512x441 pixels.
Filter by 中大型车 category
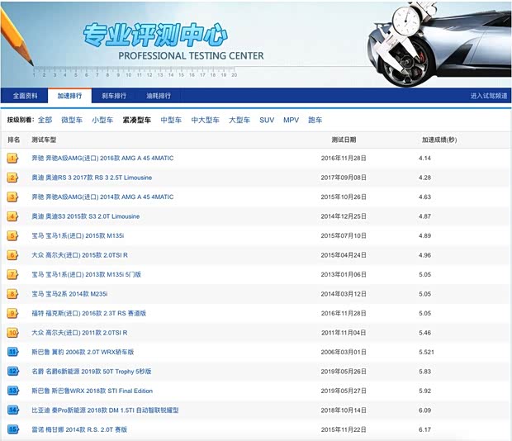(206, 120)
